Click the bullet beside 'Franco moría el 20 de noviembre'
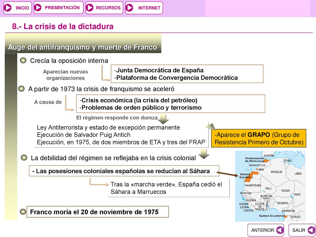The width and height of the screenshot is (316, 237). [23, 212]
